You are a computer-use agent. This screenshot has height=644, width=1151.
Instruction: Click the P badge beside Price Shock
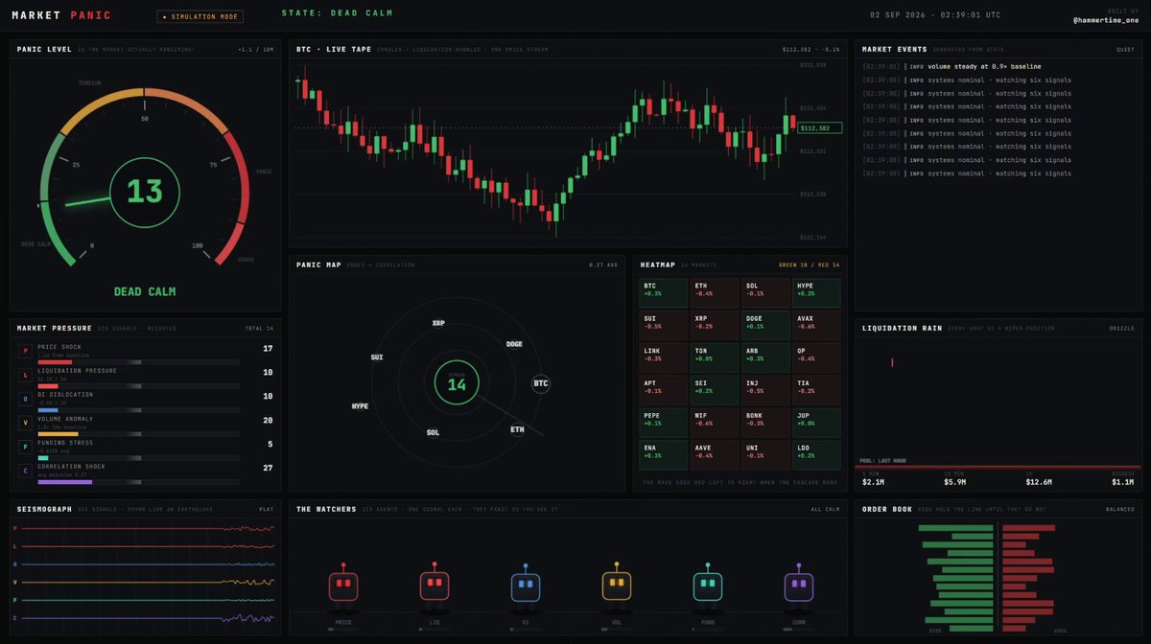coord(25,351)
